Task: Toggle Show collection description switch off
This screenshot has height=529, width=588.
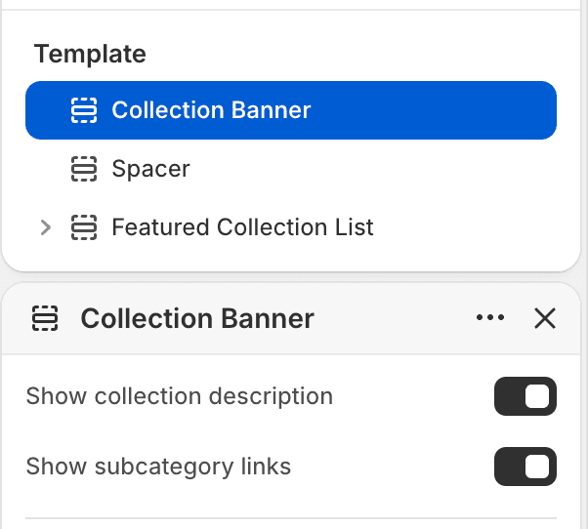Action: (x=525, y=396)
